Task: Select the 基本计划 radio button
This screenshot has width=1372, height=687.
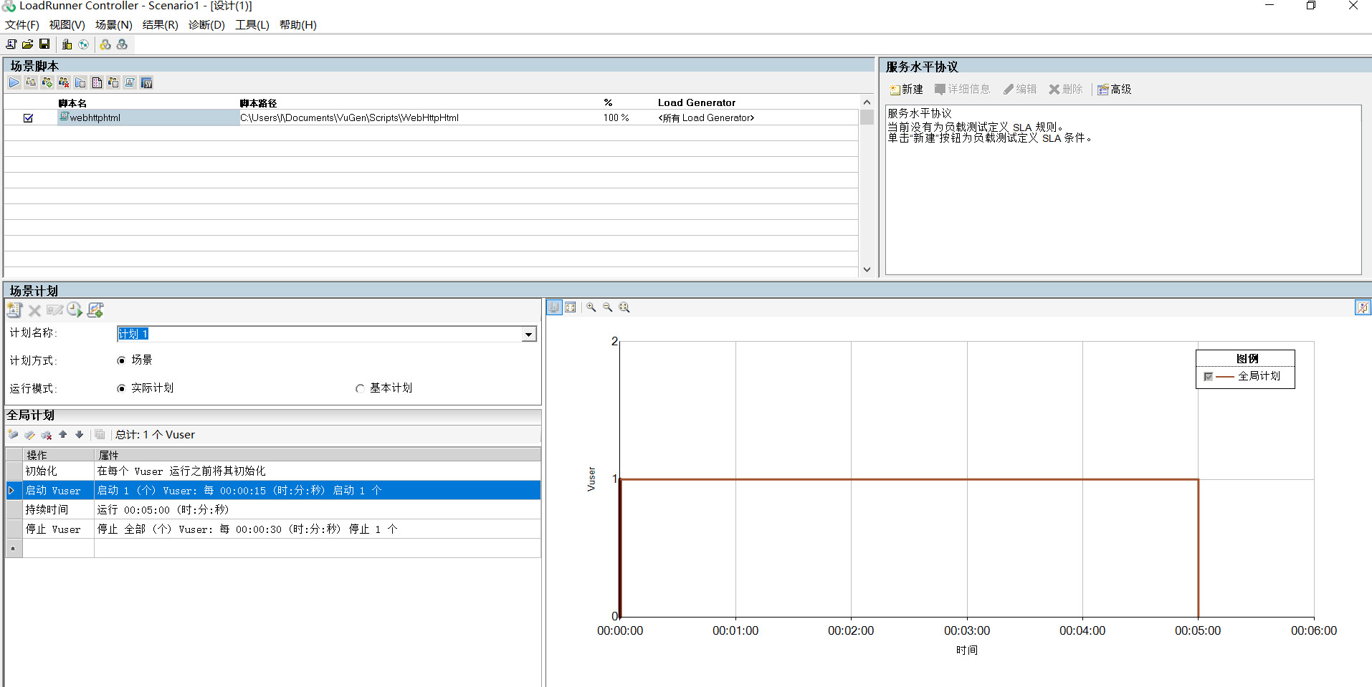Action: pyautogui.click(x=359, y=388)
